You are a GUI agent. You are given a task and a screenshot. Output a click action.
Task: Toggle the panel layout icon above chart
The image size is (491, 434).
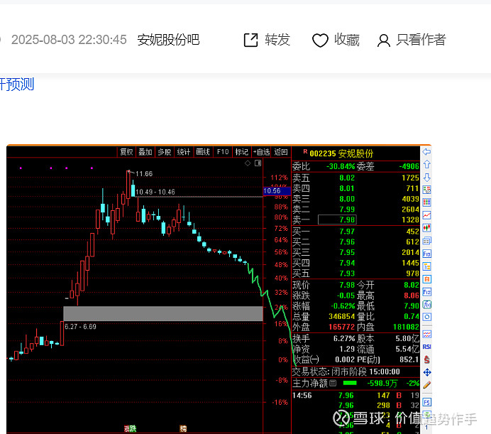coord(258,163)
